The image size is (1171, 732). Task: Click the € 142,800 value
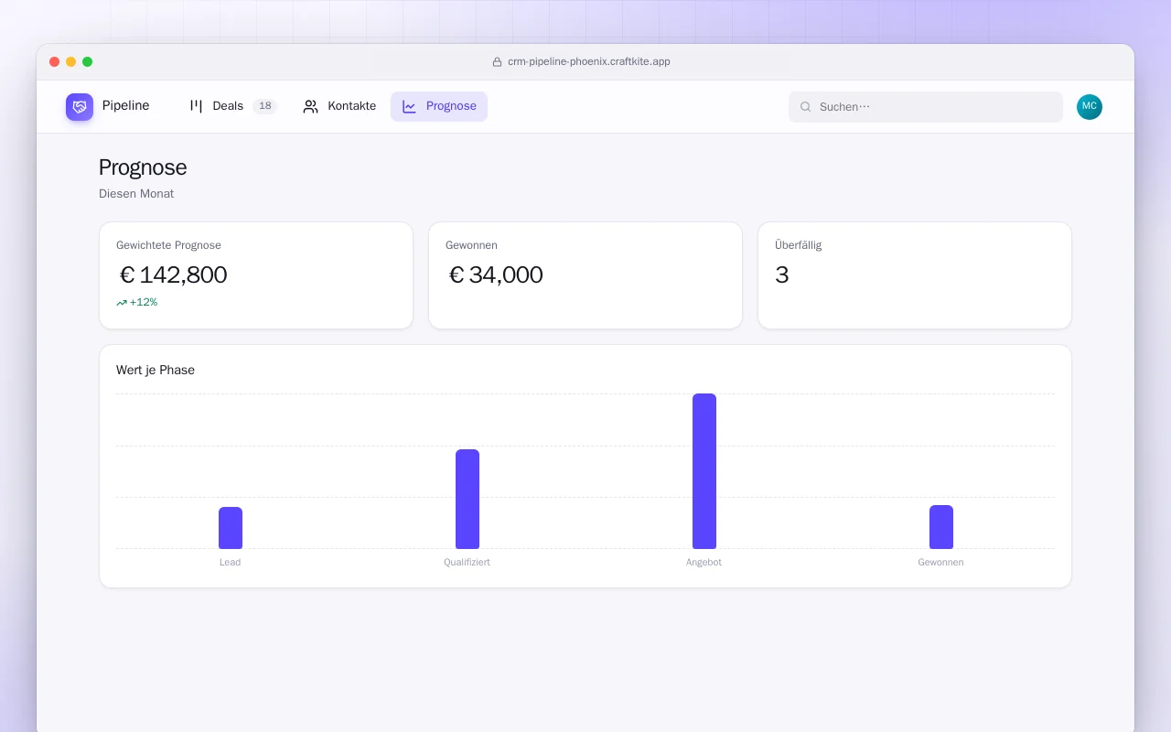pos(174,274)
